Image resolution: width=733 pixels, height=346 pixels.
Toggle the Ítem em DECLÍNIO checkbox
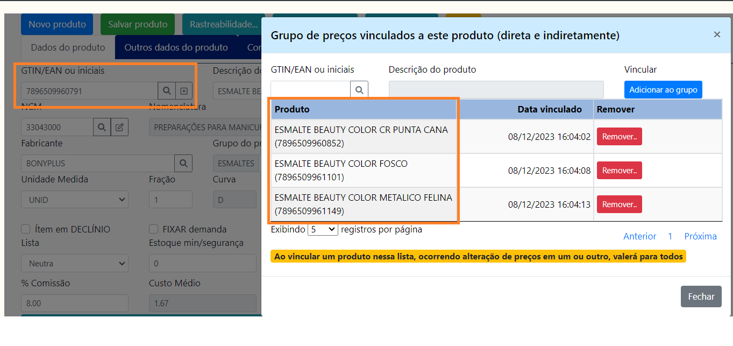click(26, 229)
